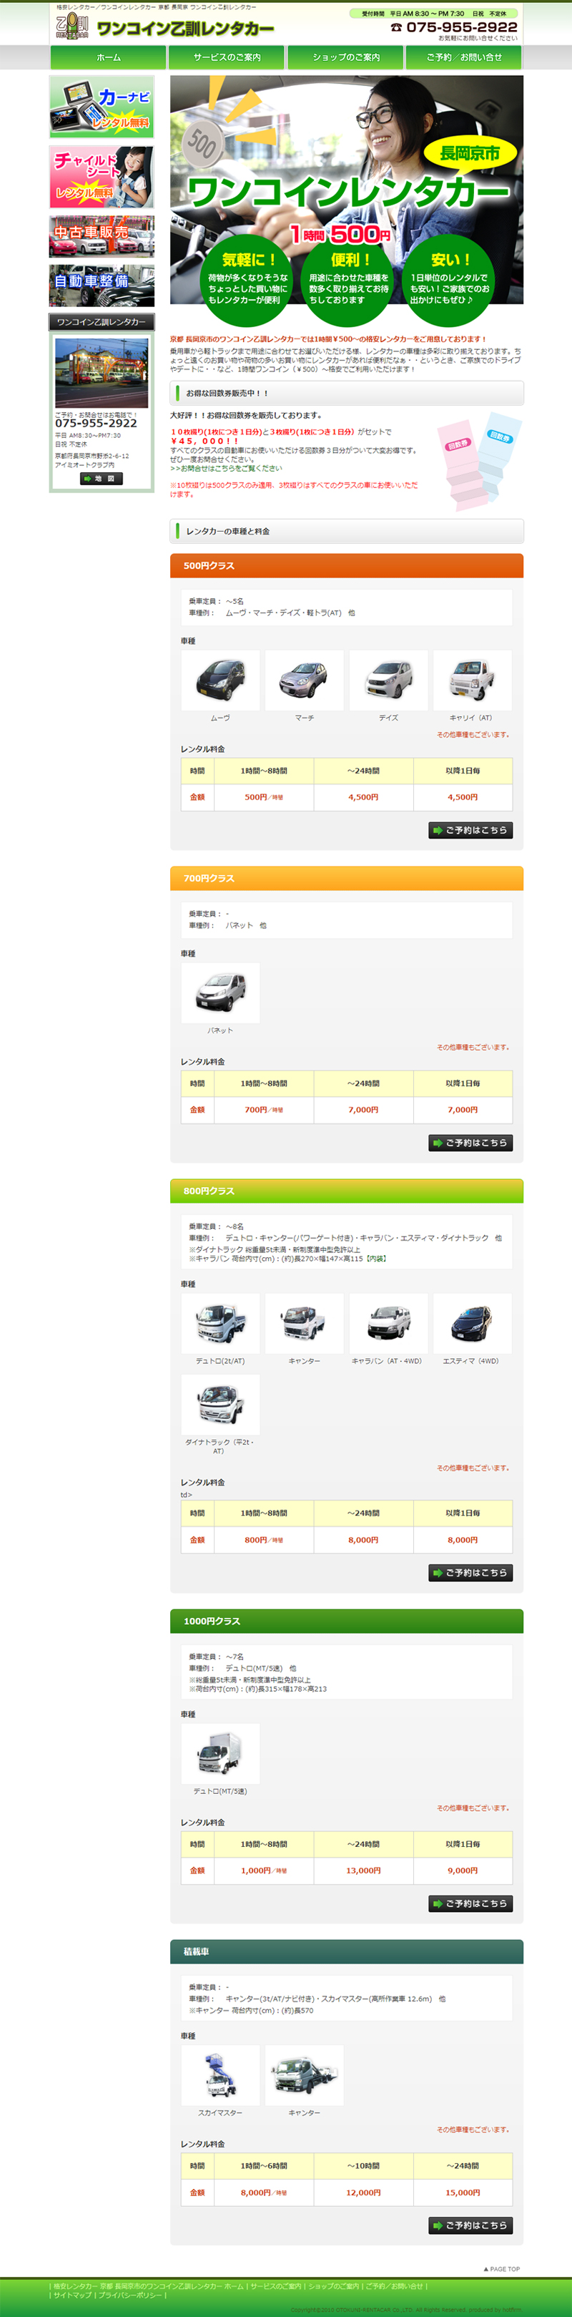Select the キャリイ (AT) truck thumbnail

(472, 680)
